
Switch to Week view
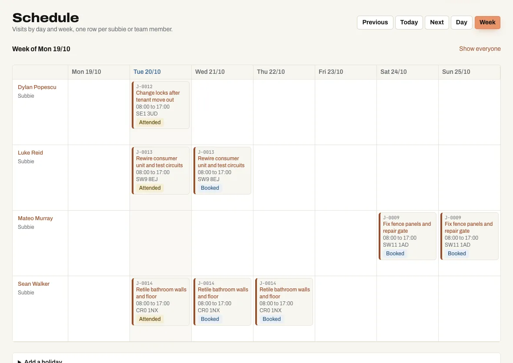(x=487, y=22)
